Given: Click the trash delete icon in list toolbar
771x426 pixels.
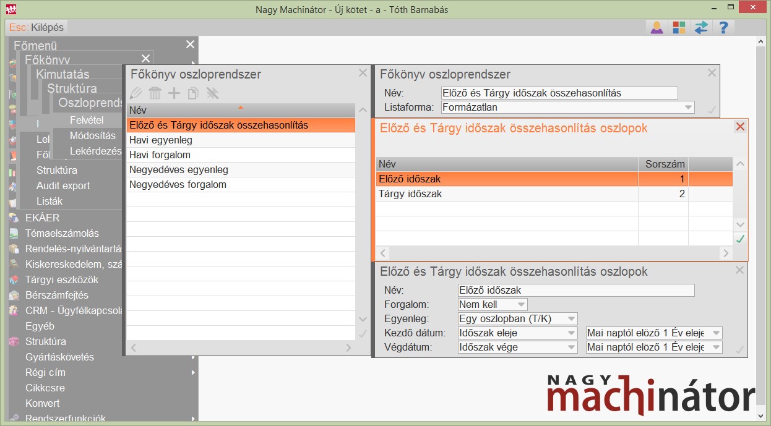Looking at the screenshot, I should [x=155, y=93].
